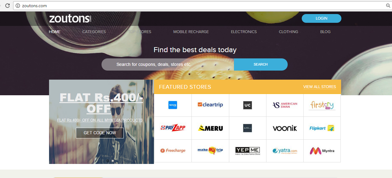
Task: Open the American Swan store
Action: tap(285, 105)
